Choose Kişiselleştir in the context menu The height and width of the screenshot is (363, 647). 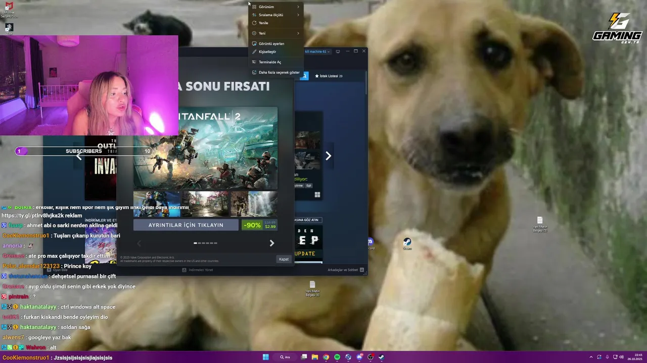(x=276, y=52)
